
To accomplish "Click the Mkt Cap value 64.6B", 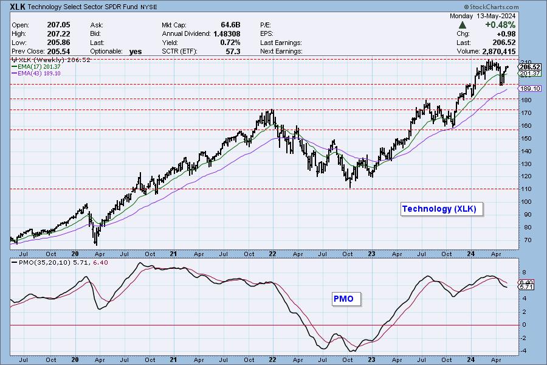I will [230, 25].
